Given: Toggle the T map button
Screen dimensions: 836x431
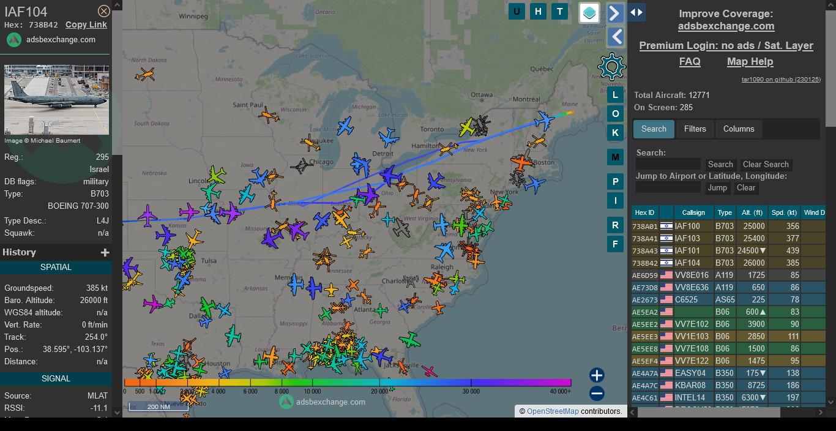Looking at the screenshot, I should [x=559, y=11].
